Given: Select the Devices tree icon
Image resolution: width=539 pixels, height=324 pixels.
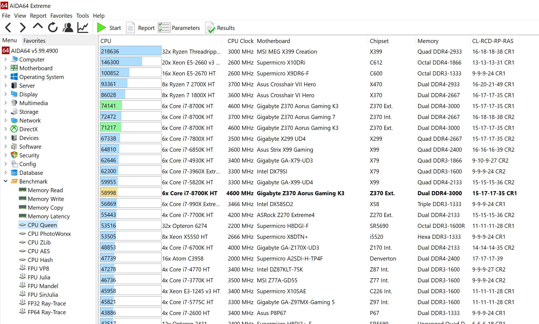Looking at the screenshot, I should 14,138.
